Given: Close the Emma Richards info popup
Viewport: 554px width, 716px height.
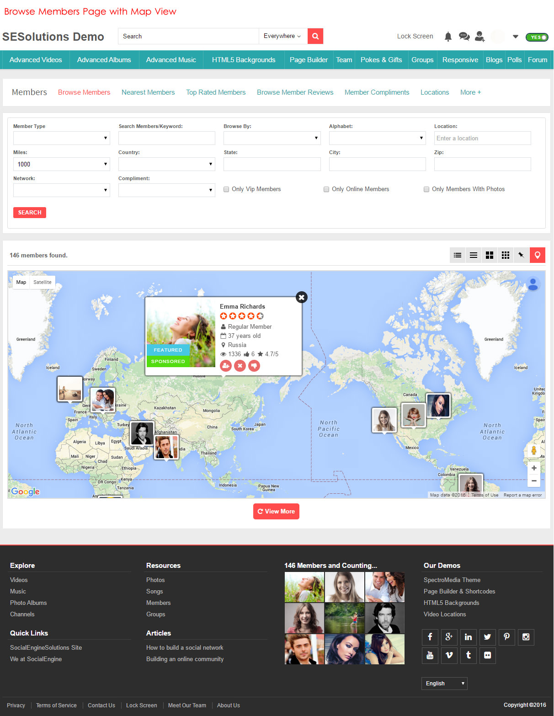Looking at the screenshot, I should (301, 297).
